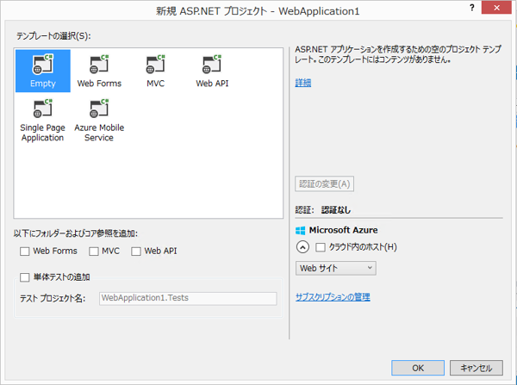Confirm with the OK button
Viewport: 517px width, 385px height.
coord(417,368)
